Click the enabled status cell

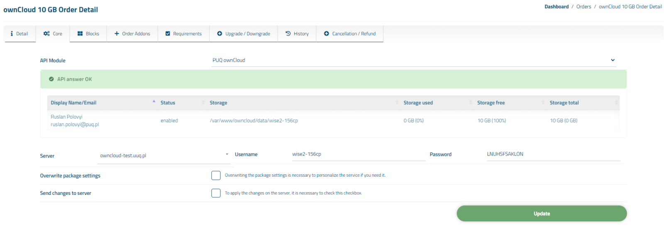click(169, 121)
